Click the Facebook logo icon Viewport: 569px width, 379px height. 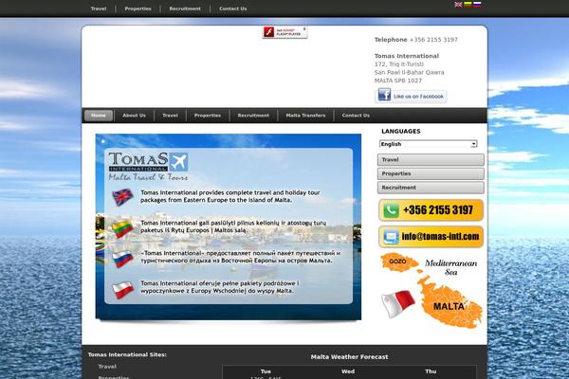point(384,95)
